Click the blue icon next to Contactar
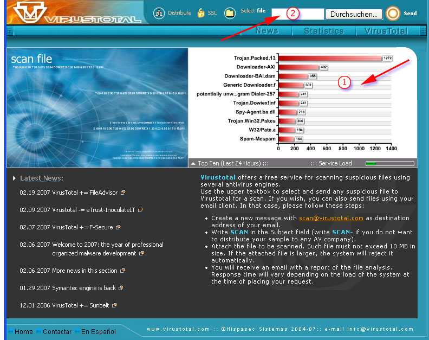The height and width of the screenshot is (340, 429). pos(39,331)
